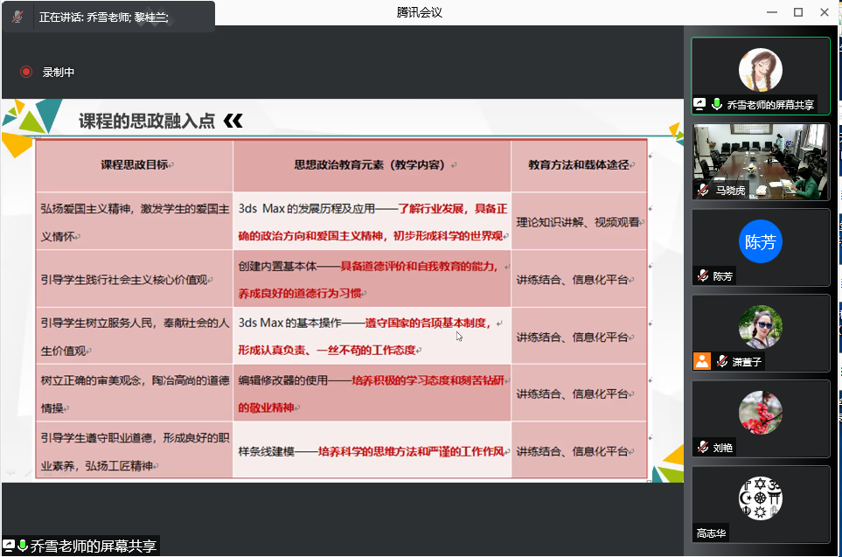Screen dimensions: 842x557
Task: Click orange host icon beside 潇萱子
Action: pos(702,361)
